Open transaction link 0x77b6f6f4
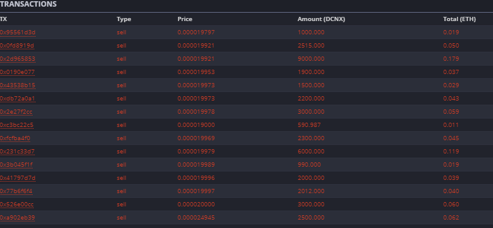The height and width of the screenshot is (228, 493). pyautogui.click(x=16, y=191)
